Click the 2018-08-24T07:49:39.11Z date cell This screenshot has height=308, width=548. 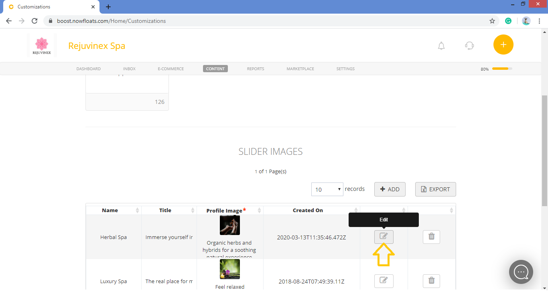coord(311,281)
